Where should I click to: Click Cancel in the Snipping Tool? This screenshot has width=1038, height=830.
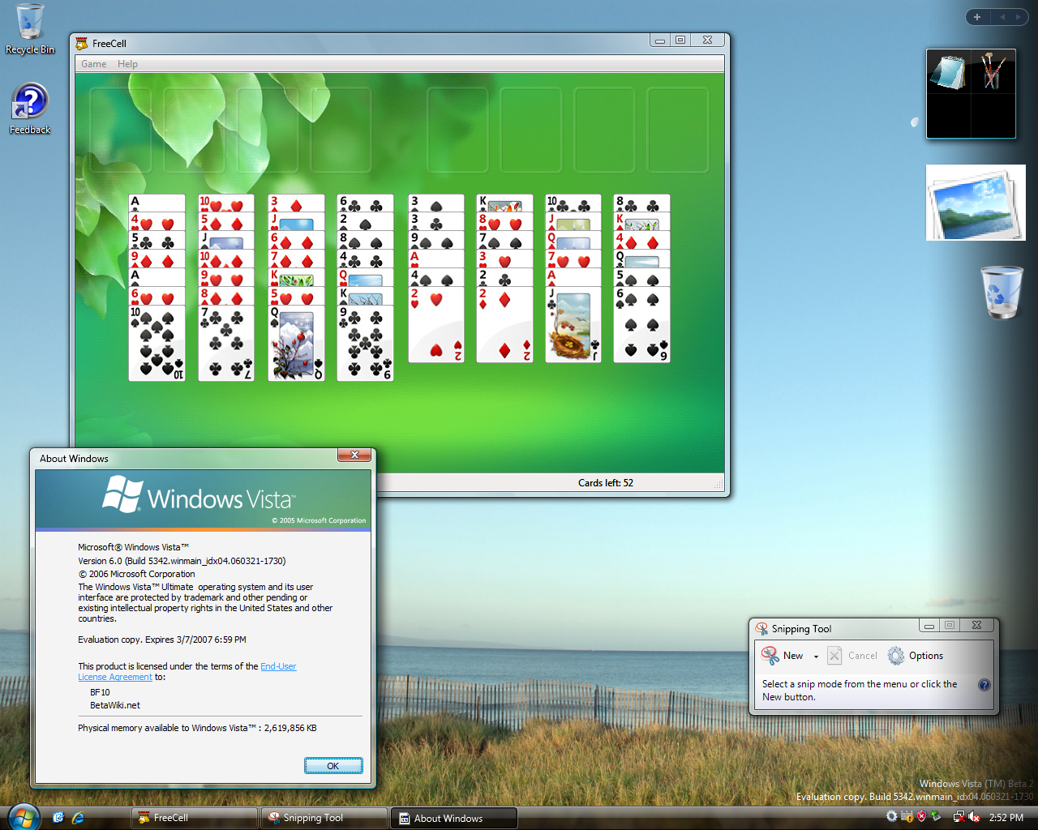pos(852,656)
